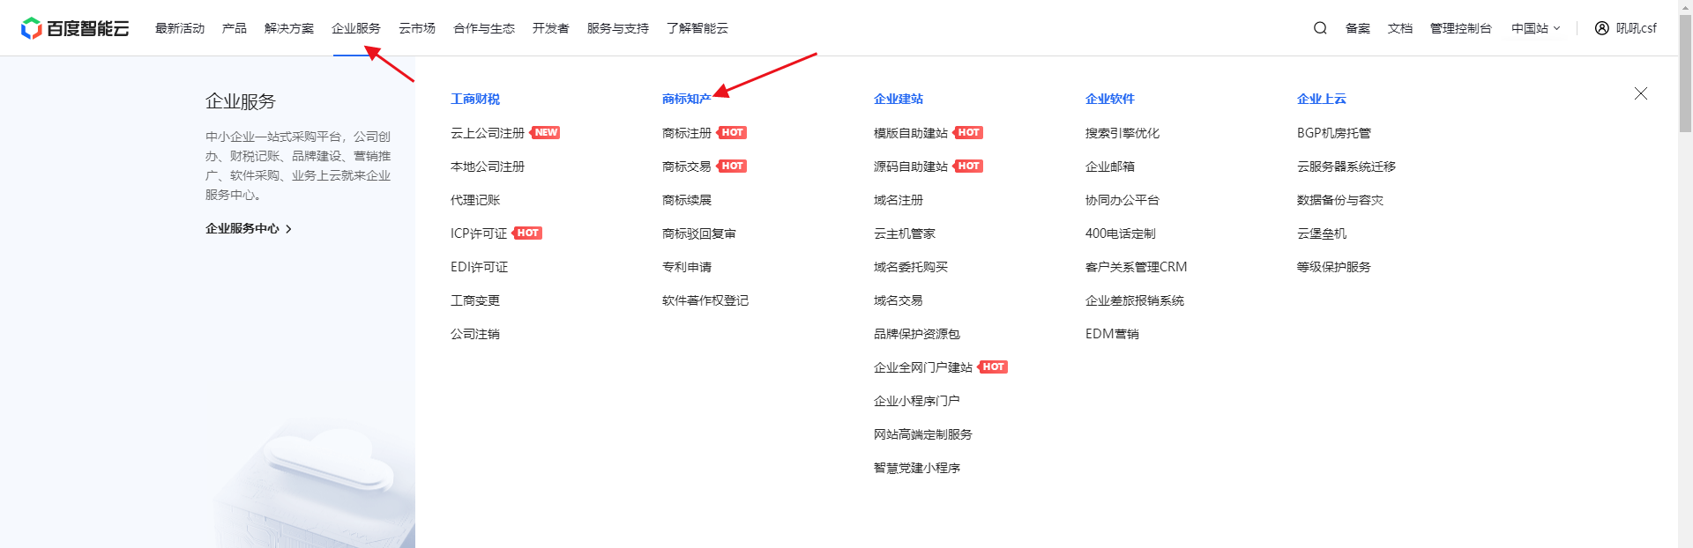Open the 服务与支持 menu
Viewport: 1693px width, 548px height.
point(618,28)
